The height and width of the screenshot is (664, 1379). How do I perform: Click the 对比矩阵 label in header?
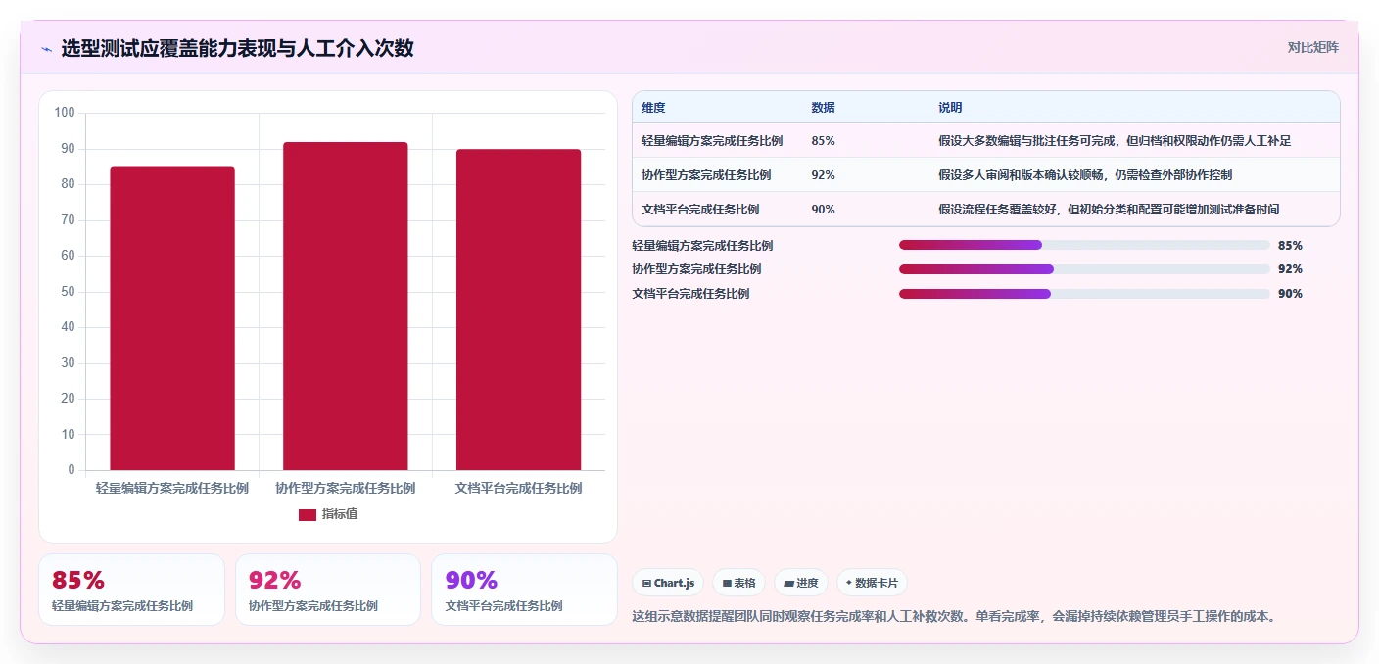pos(1312,47)
